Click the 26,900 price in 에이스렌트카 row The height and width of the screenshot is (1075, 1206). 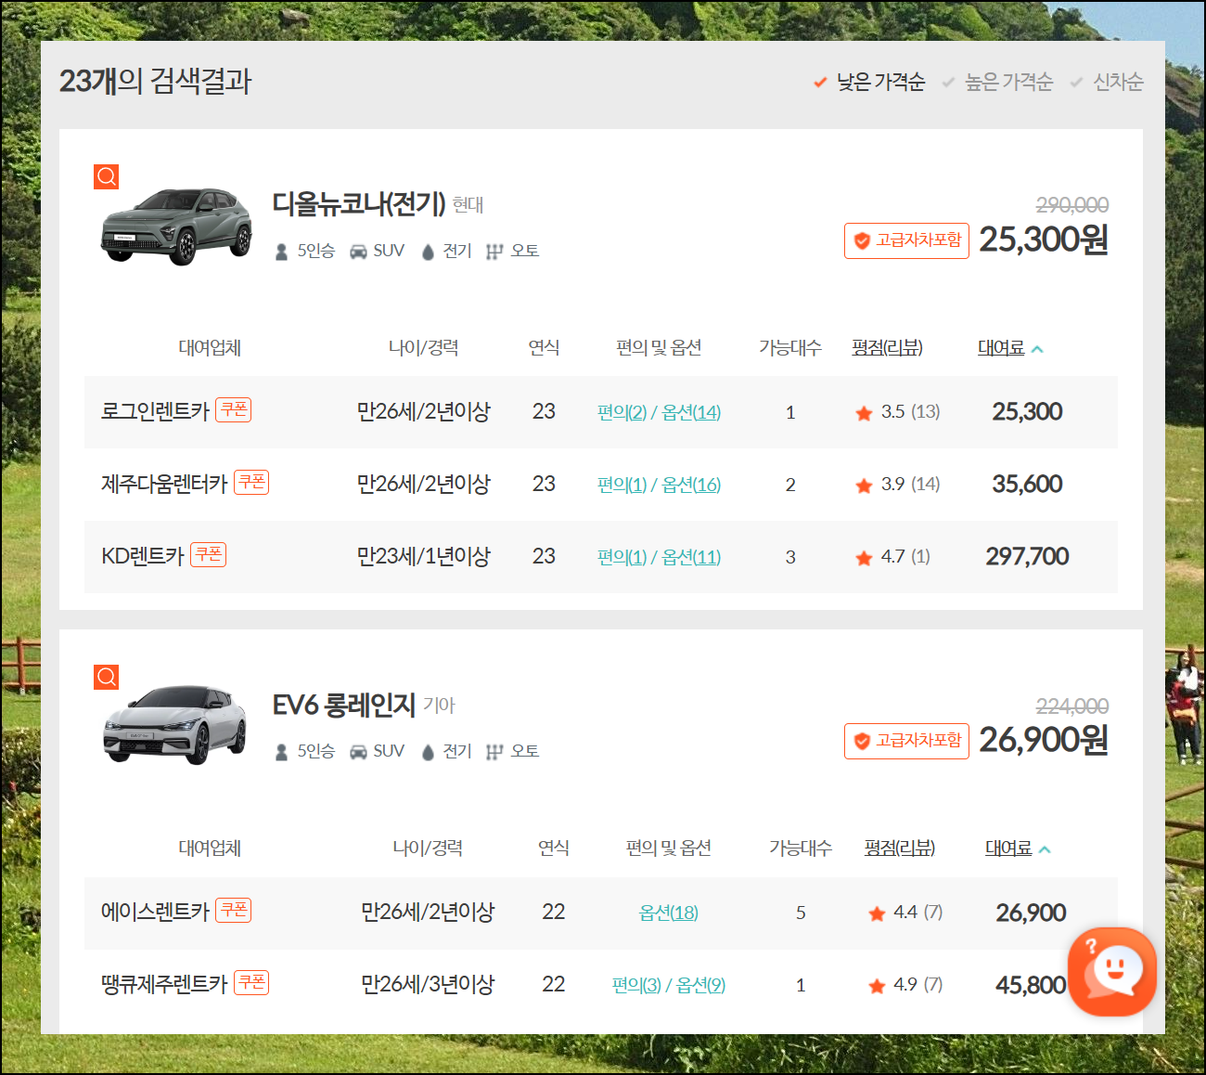[x=1031, y=913]
